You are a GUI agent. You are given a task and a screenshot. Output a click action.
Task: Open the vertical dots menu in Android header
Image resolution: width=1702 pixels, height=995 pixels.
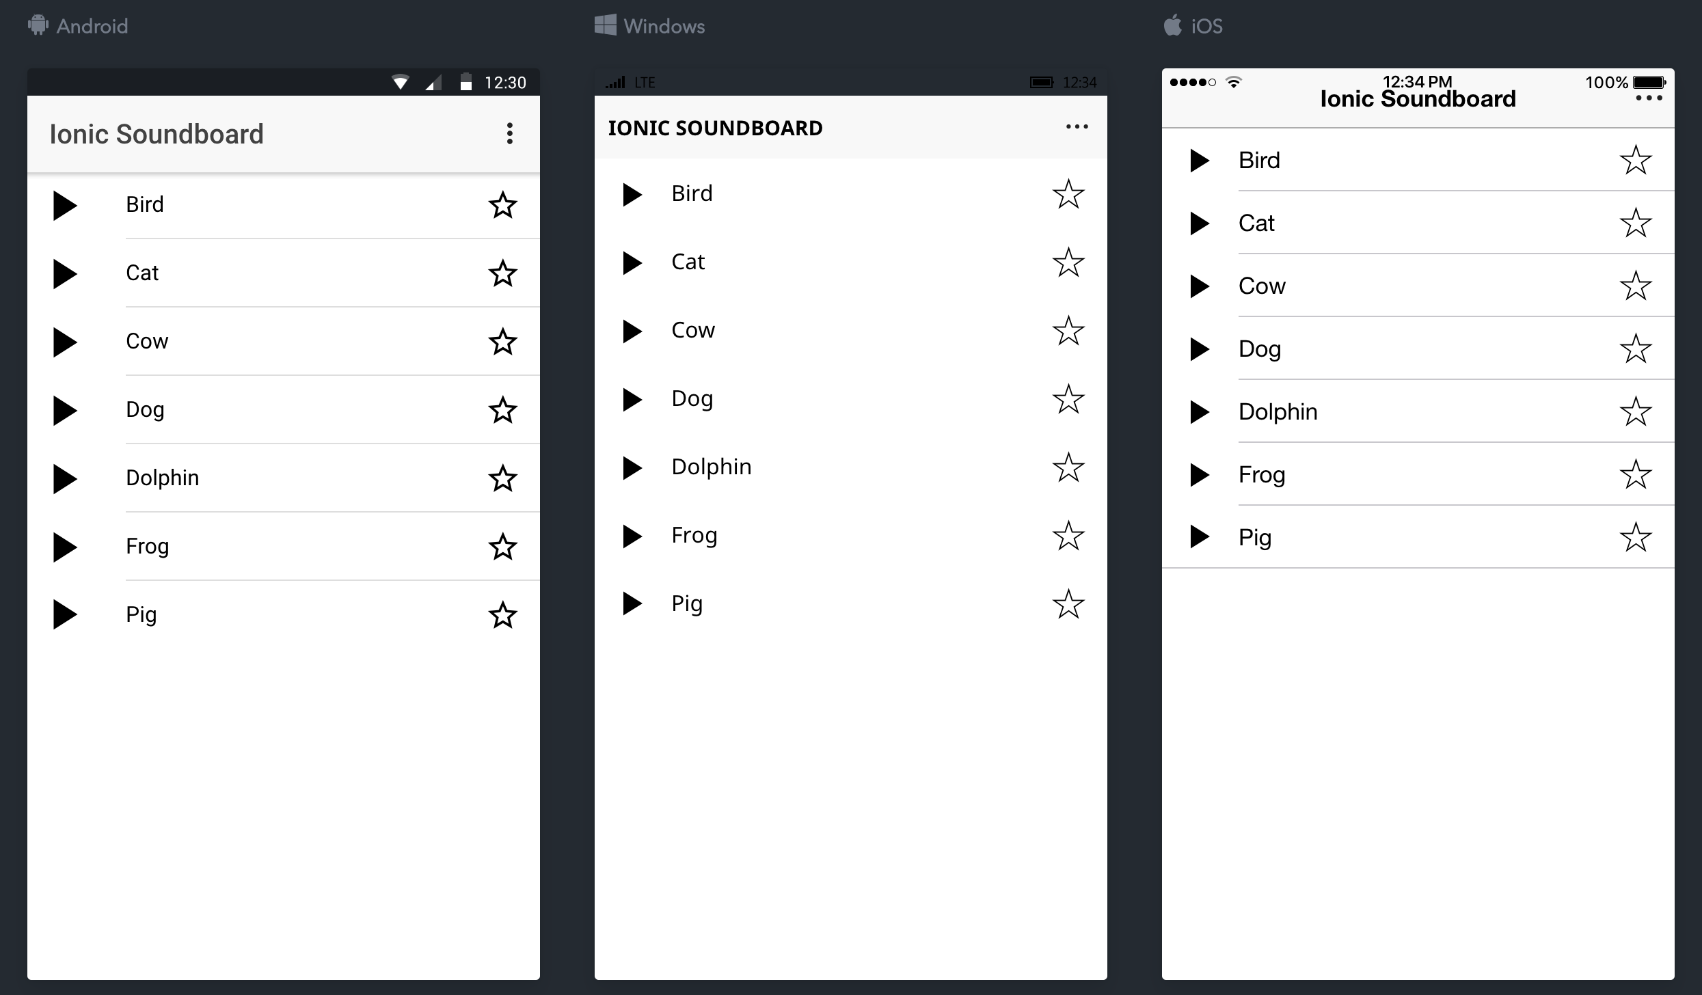pyautogui.click(x=509, y=134)
